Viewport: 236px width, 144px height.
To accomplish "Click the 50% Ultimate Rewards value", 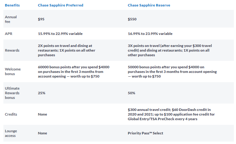I will pyautogui.click(x=132, y=93).
